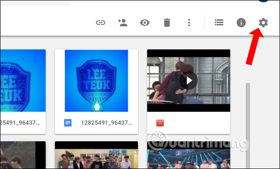The height and width of the screenshot is (169, 280).
Task: Open the share with people icon
Action: [123, 23]
